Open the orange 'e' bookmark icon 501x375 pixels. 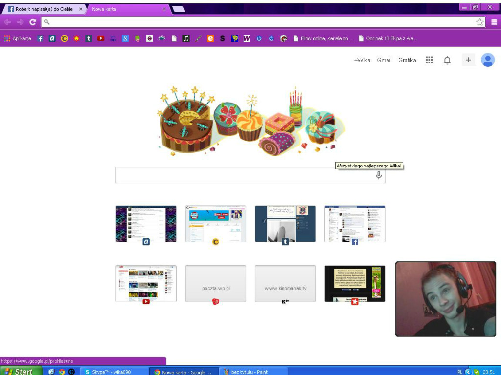pos(210,38)
